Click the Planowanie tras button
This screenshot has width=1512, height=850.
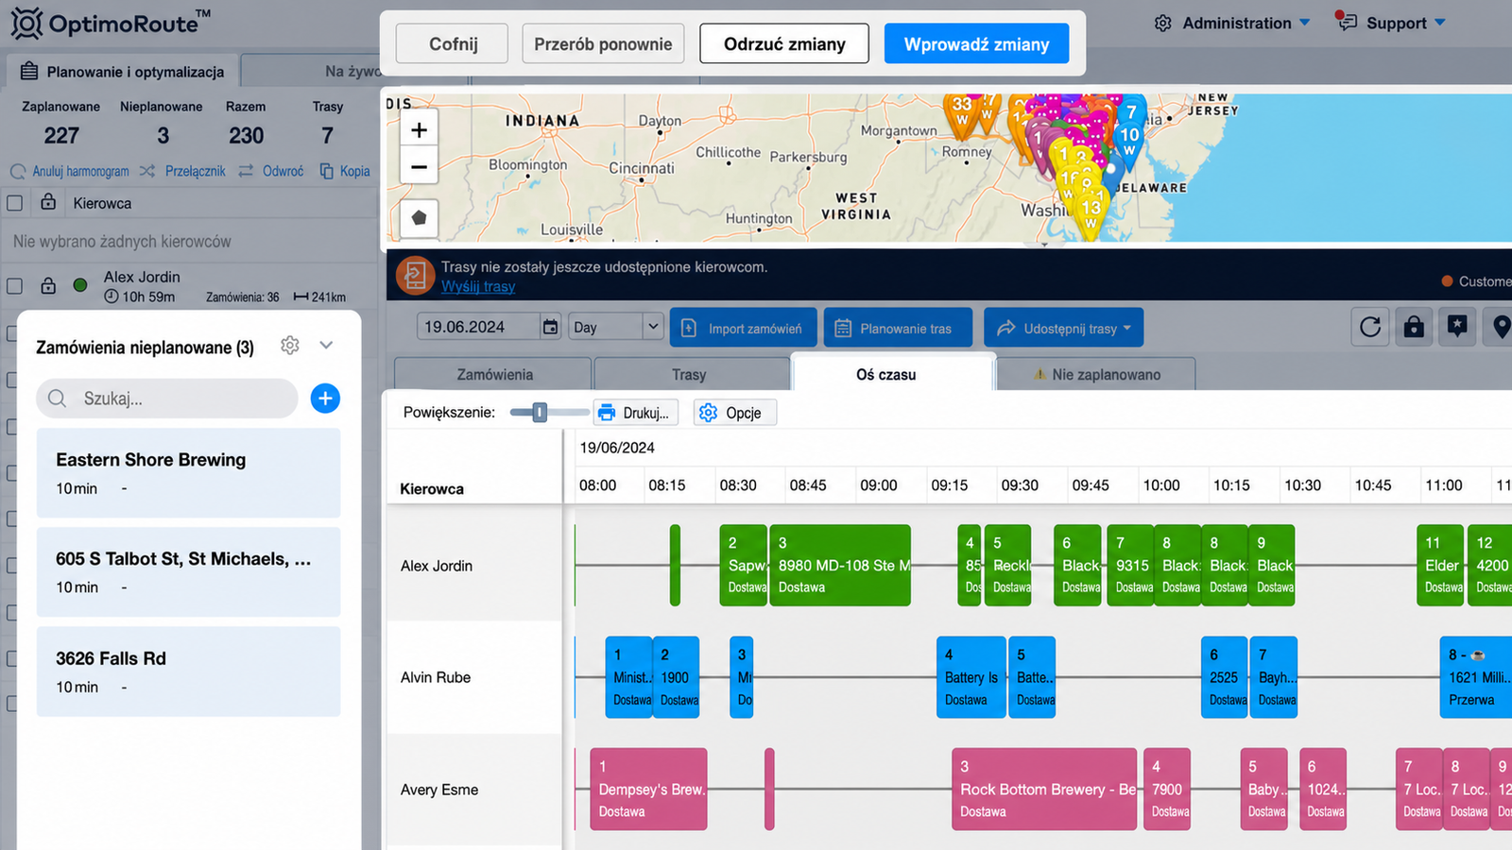(898, 328)
